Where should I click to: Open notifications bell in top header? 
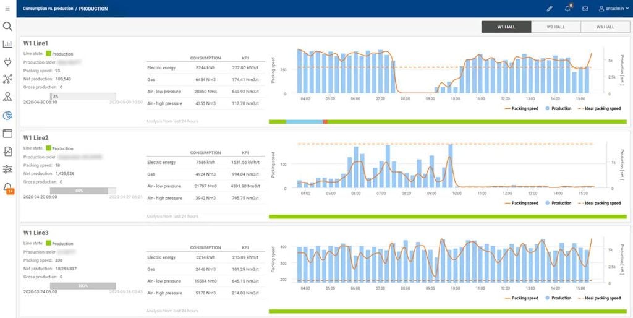pos(567,8)
